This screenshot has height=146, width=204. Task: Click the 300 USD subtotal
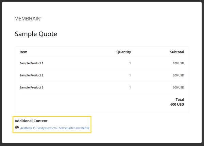[178, 87]
